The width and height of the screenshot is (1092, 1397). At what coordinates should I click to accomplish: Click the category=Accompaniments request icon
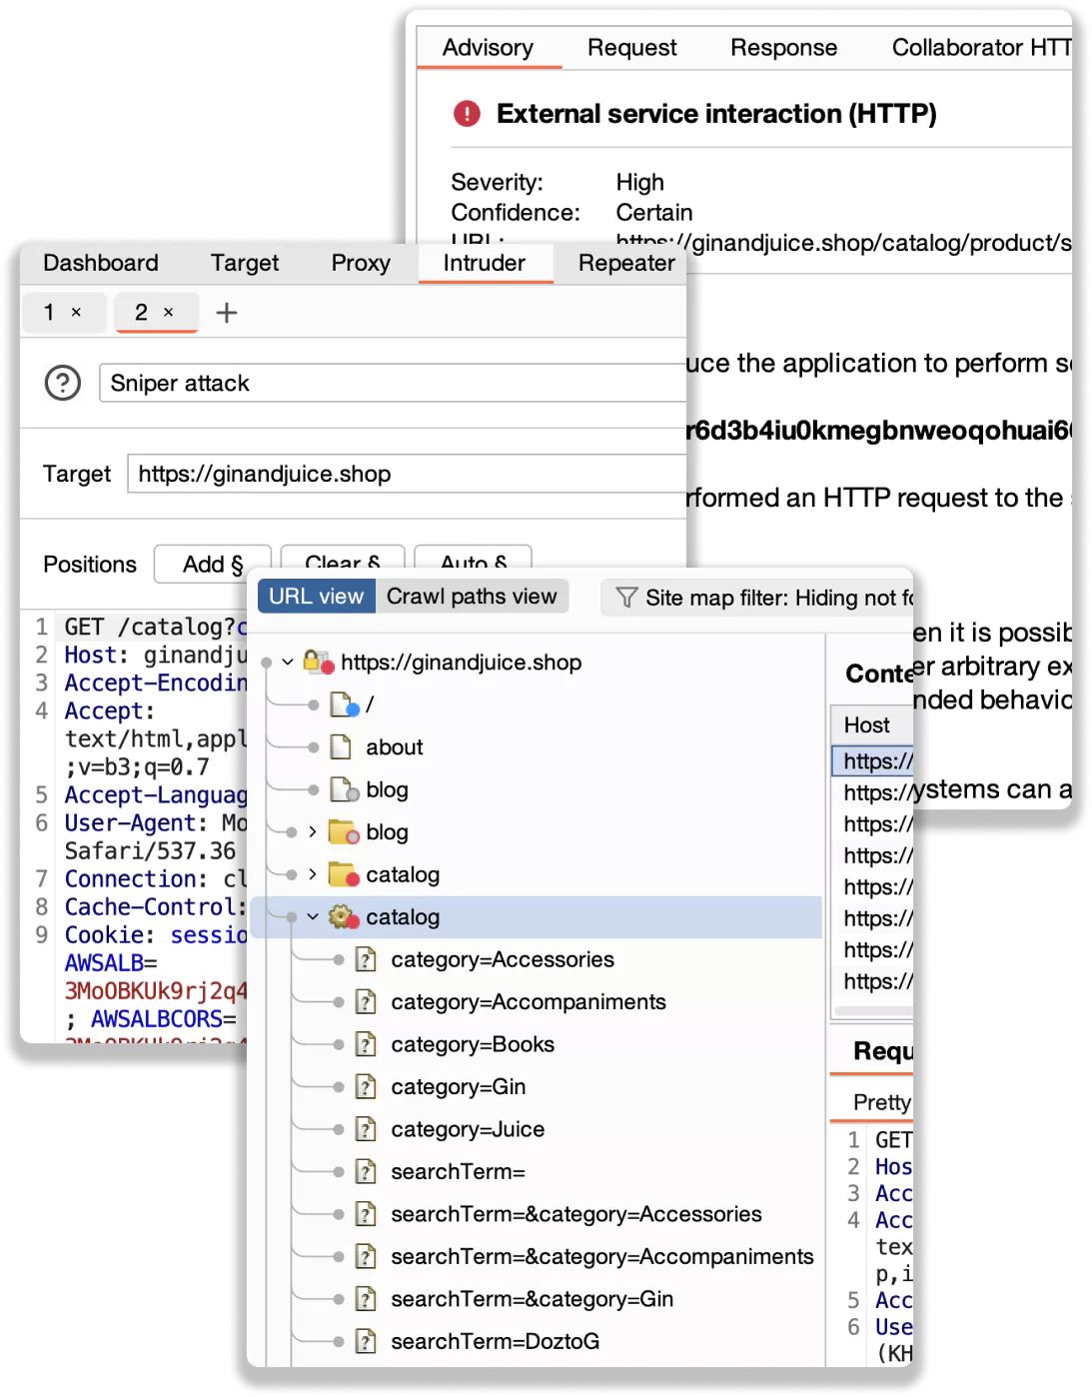click(367, 1002)
